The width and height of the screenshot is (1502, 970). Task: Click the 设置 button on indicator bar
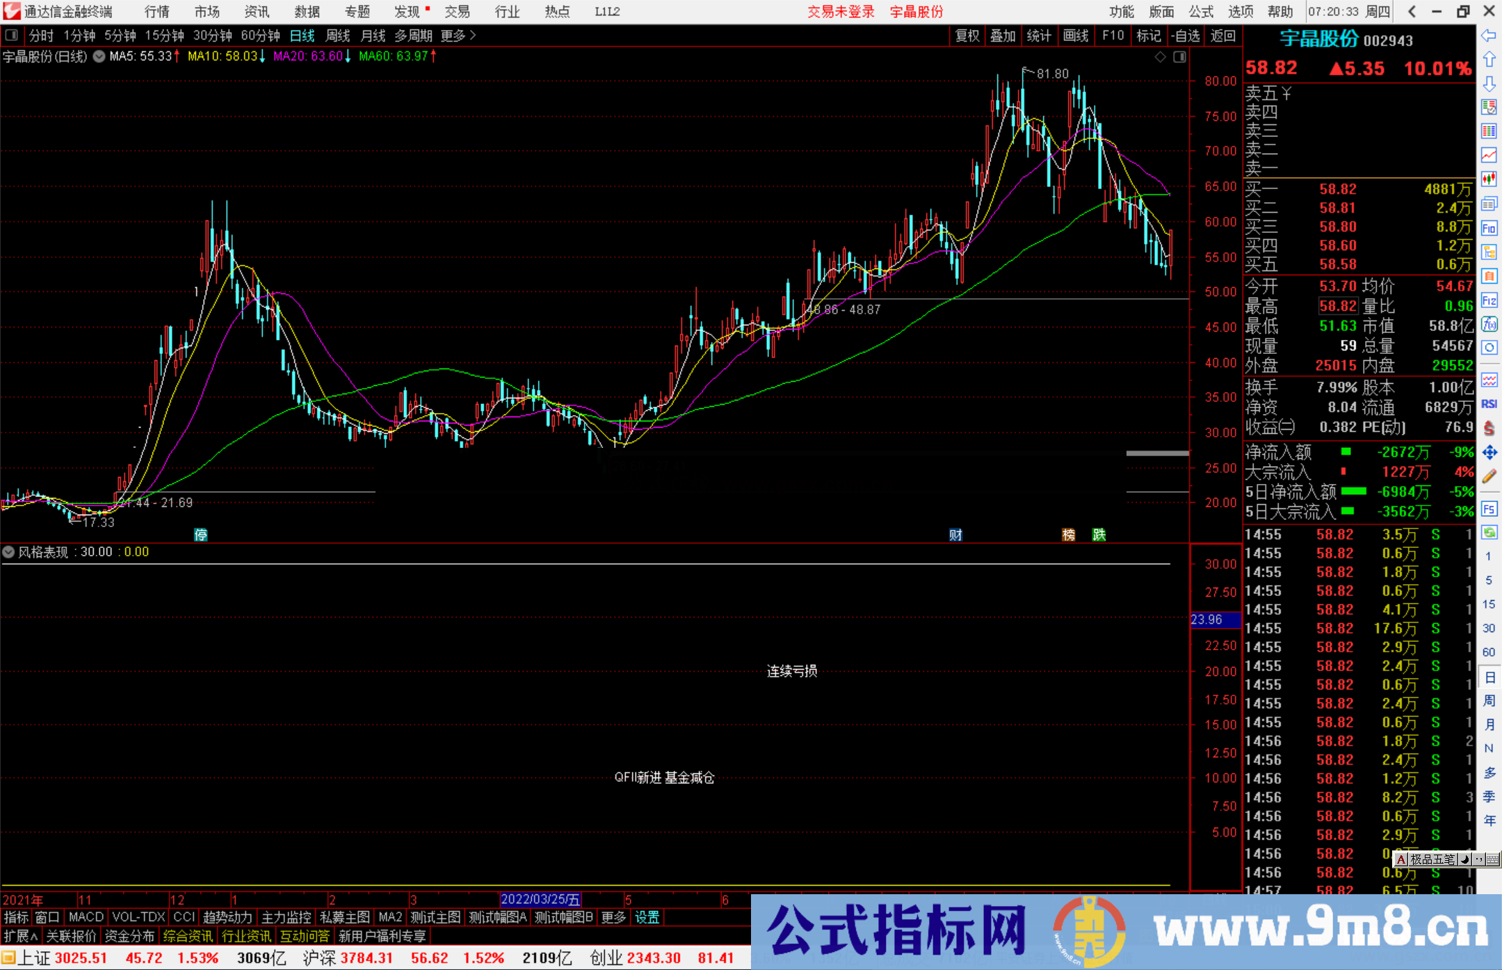coord(647,917)
